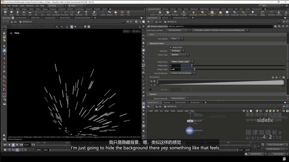Open the Build desktop selector dropdown
The image size is (289, 162).
coord(57,6)
